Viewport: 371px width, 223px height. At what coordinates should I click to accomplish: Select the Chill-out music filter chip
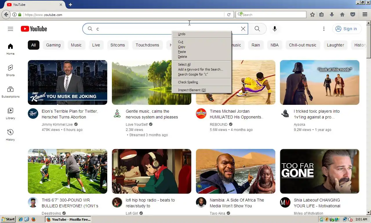[303, 45]
